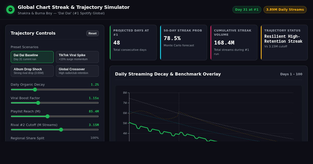Select the TikTok Viral Spike preset
The width and height of the screenshot is (313, 164).
(x=77, y=57)
